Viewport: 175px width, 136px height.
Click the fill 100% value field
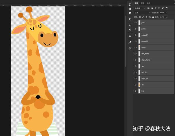pos(162,17)
